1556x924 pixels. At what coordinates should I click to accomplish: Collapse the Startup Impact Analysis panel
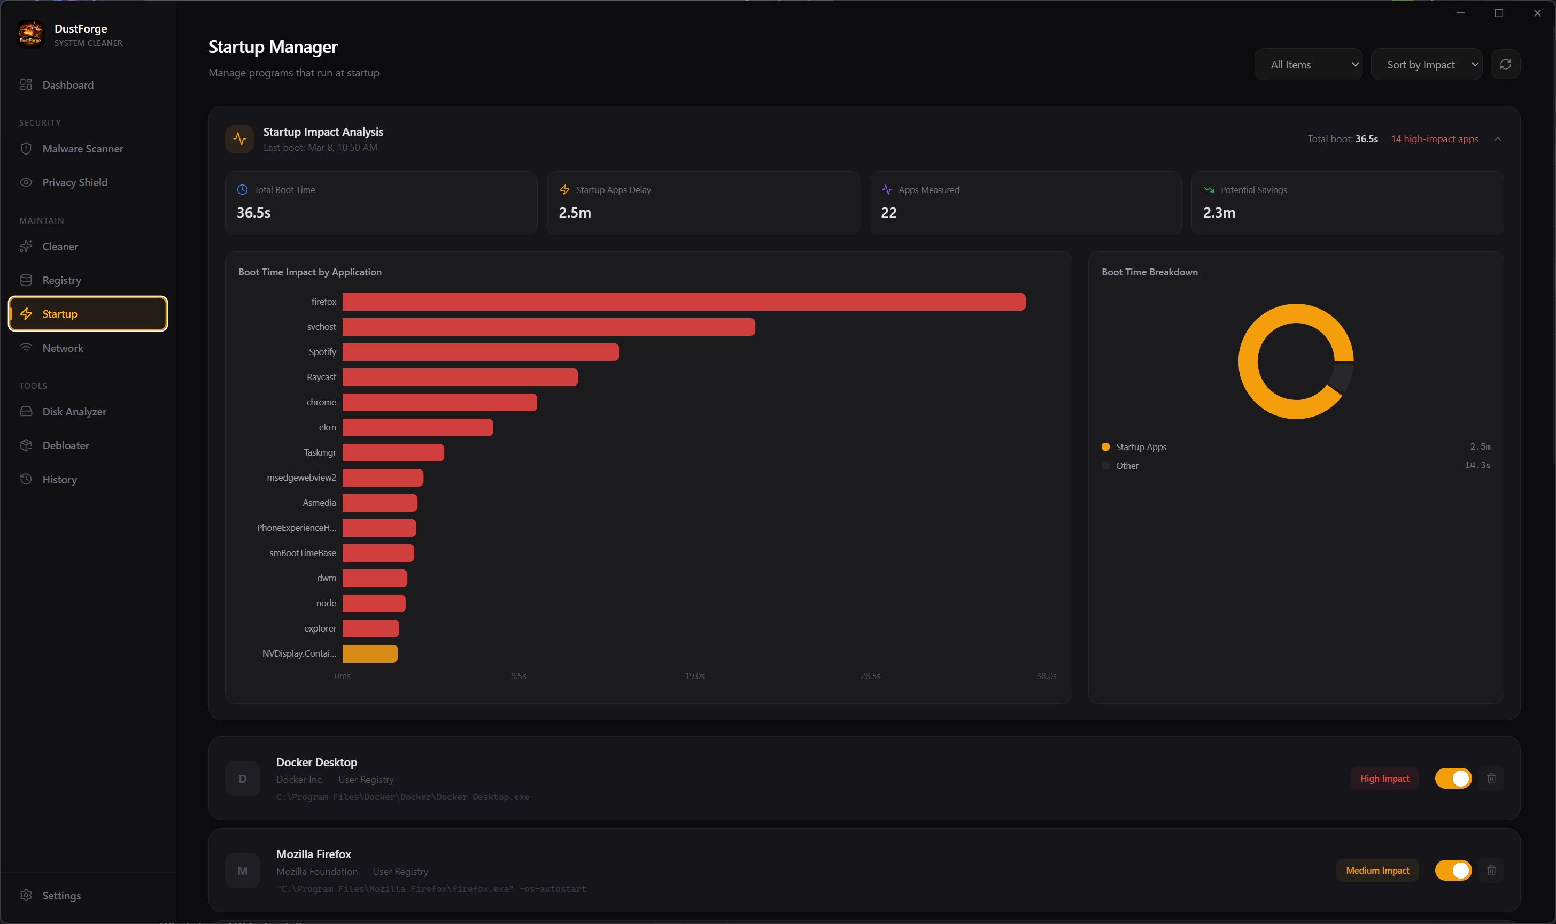click(1498, 139)
